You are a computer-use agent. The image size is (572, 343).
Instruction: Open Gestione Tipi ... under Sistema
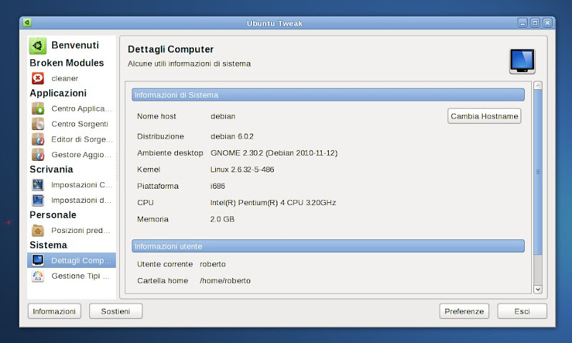click(71, 276)
